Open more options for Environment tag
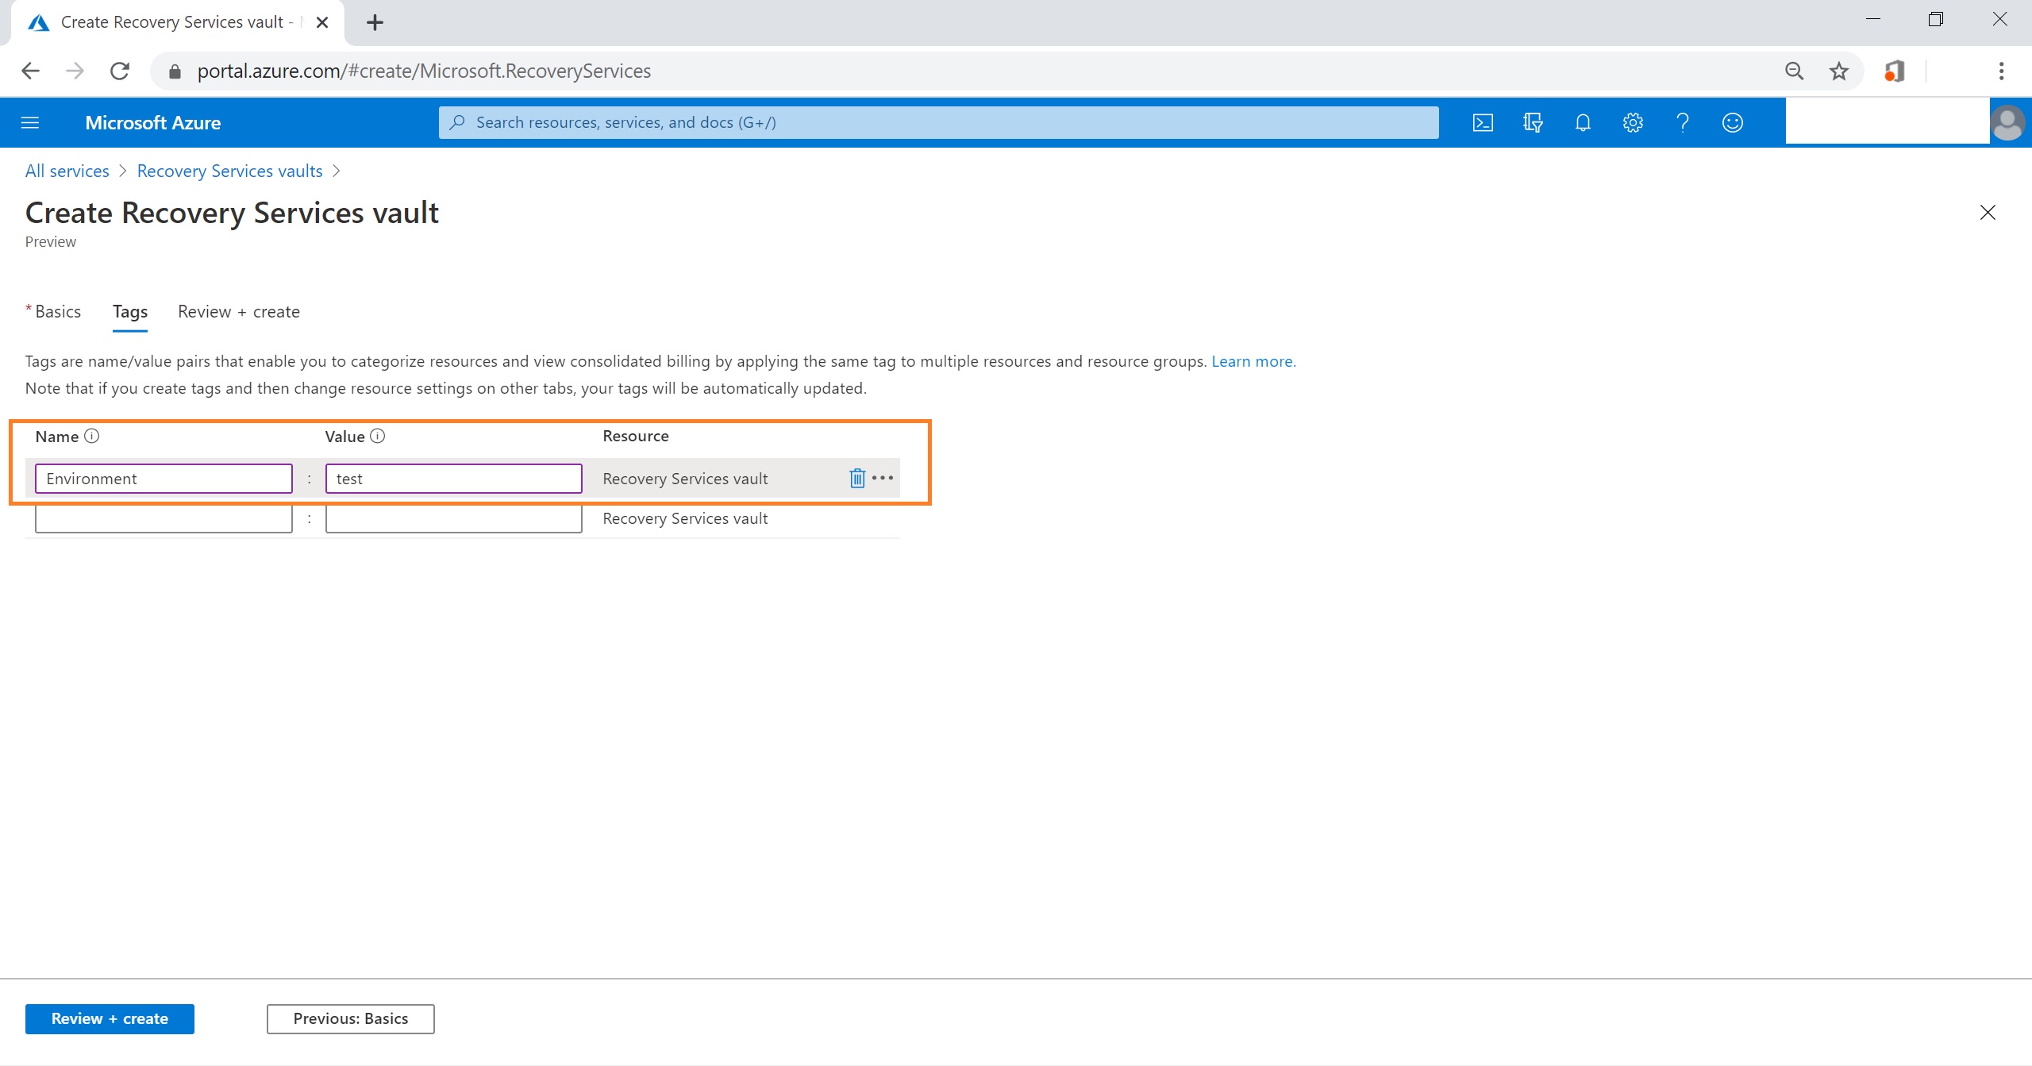The width and height of the screenshot is (2032, 1066). pos(883,478)
